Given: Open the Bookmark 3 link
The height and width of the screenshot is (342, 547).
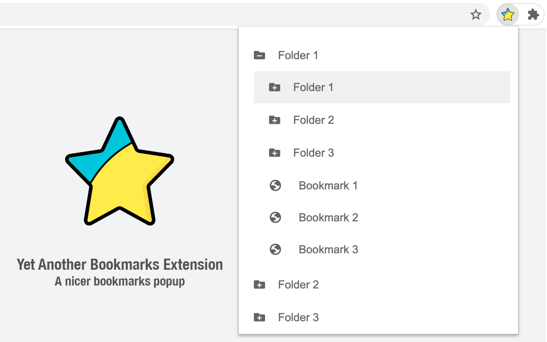Looking at the screenshot, I should coord(329,250).
